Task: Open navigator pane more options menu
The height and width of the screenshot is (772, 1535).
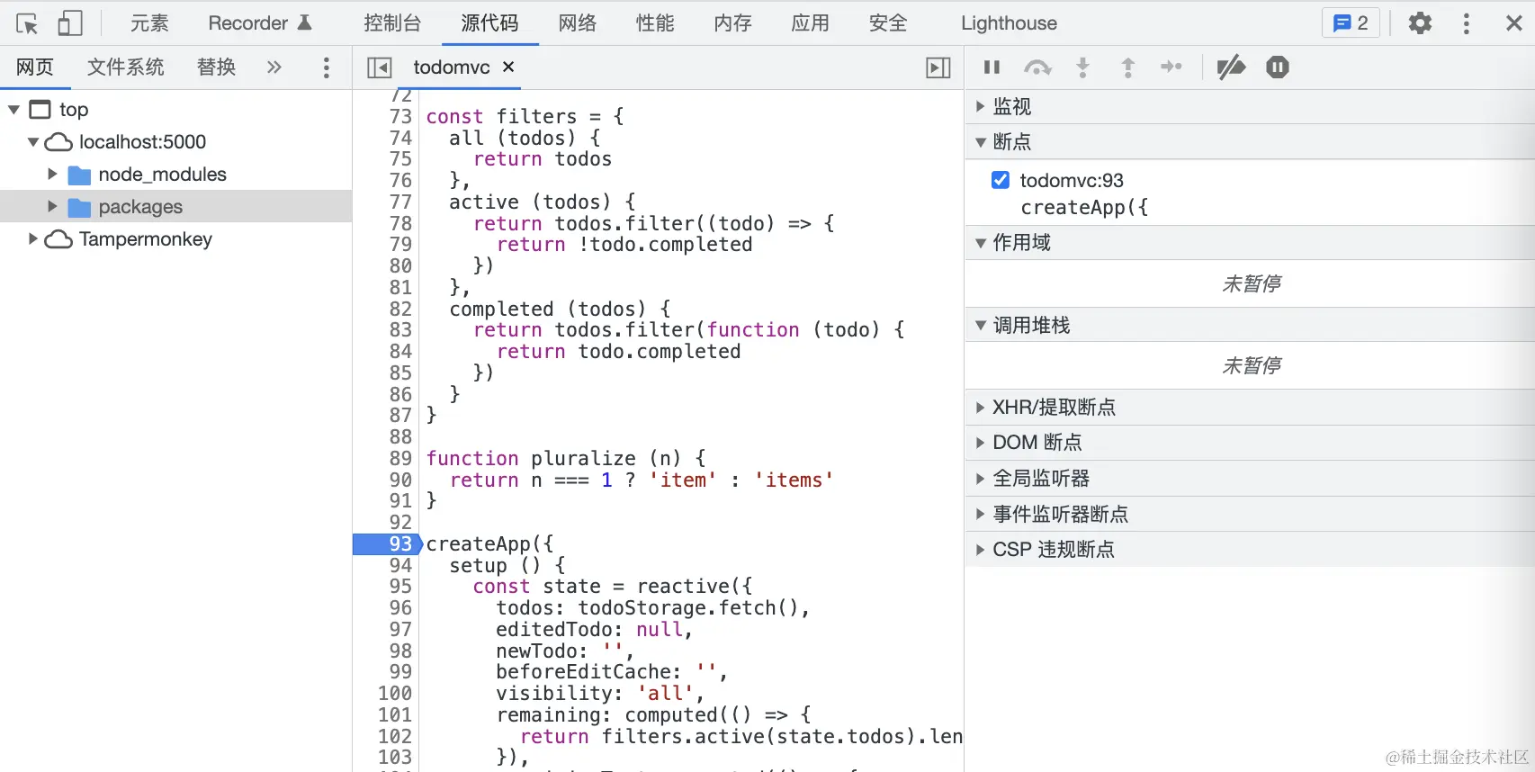Action: [327, 67]
